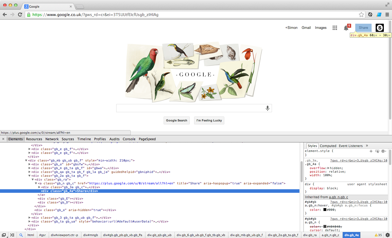Screen dimensions: 392x238
Task: Toggle element state icon in Styles pane
Action: (x=377, y=151)
